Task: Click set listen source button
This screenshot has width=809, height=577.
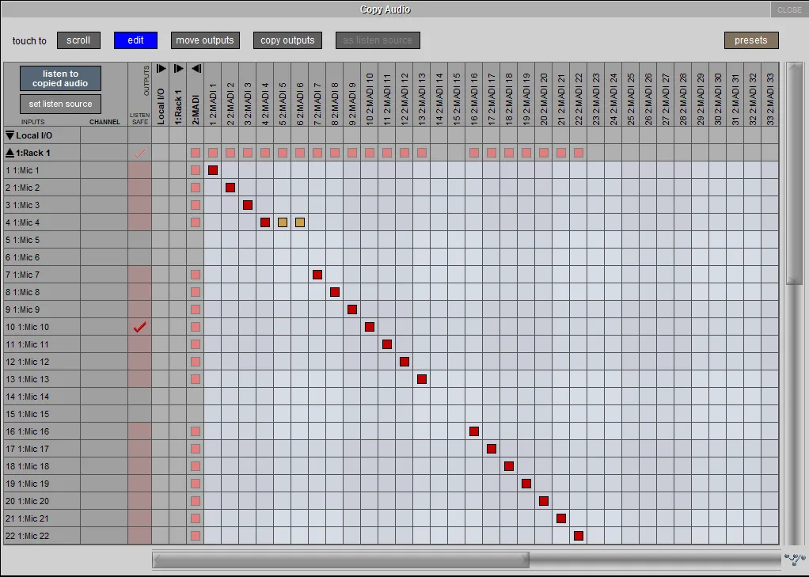Action: coord(60,104)
